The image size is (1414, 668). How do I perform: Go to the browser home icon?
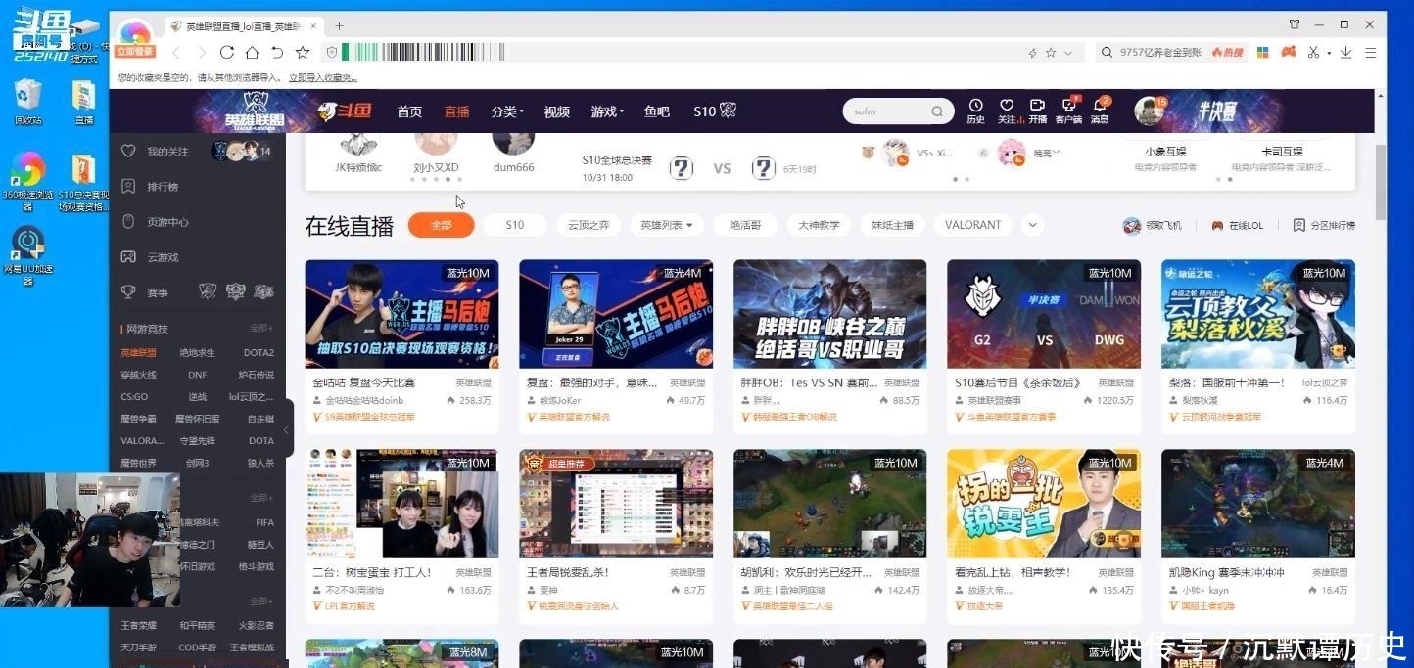coord(252,52)
